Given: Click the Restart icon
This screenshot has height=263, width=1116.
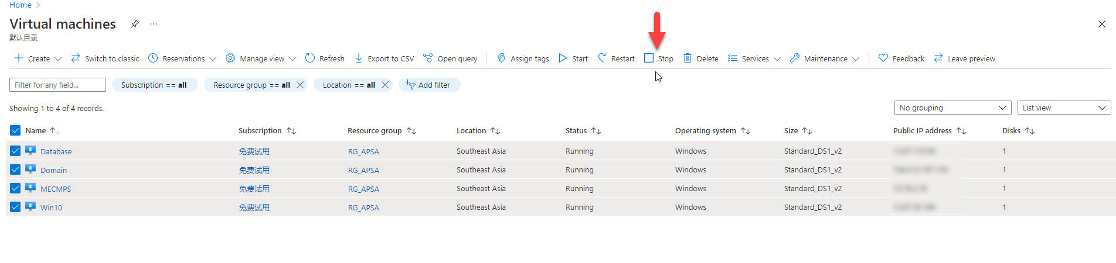Looking at the screenshot, I should coord(602,58).
